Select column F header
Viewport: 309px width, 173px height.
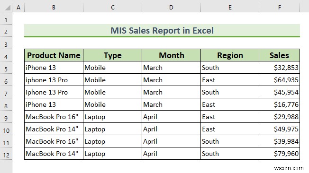(280, 8)
